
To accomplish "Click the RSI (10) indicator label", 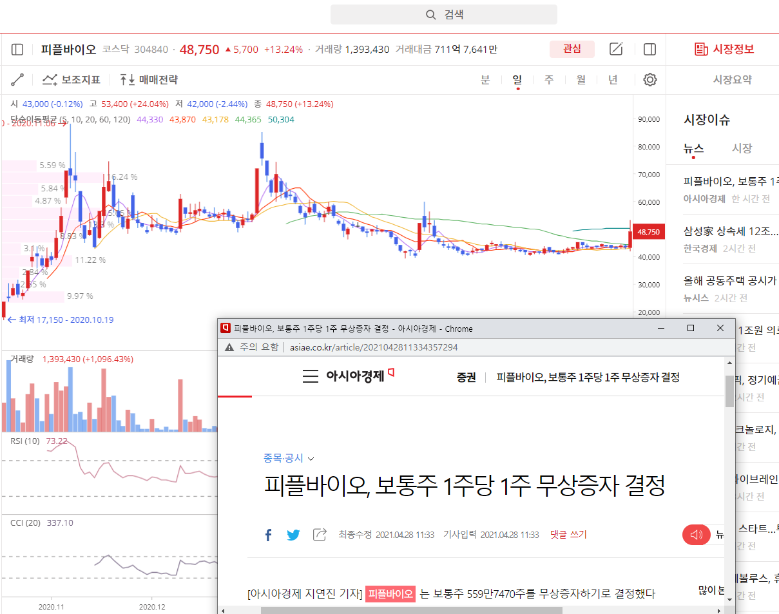I will (25, 441).
